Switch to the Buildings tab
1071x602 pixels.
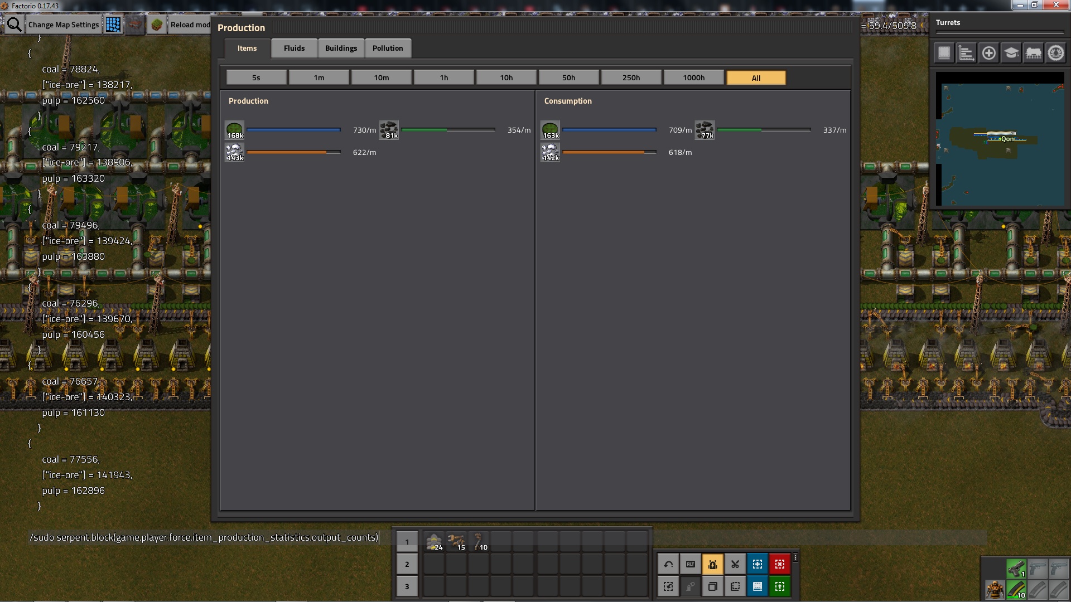point(341,48)
